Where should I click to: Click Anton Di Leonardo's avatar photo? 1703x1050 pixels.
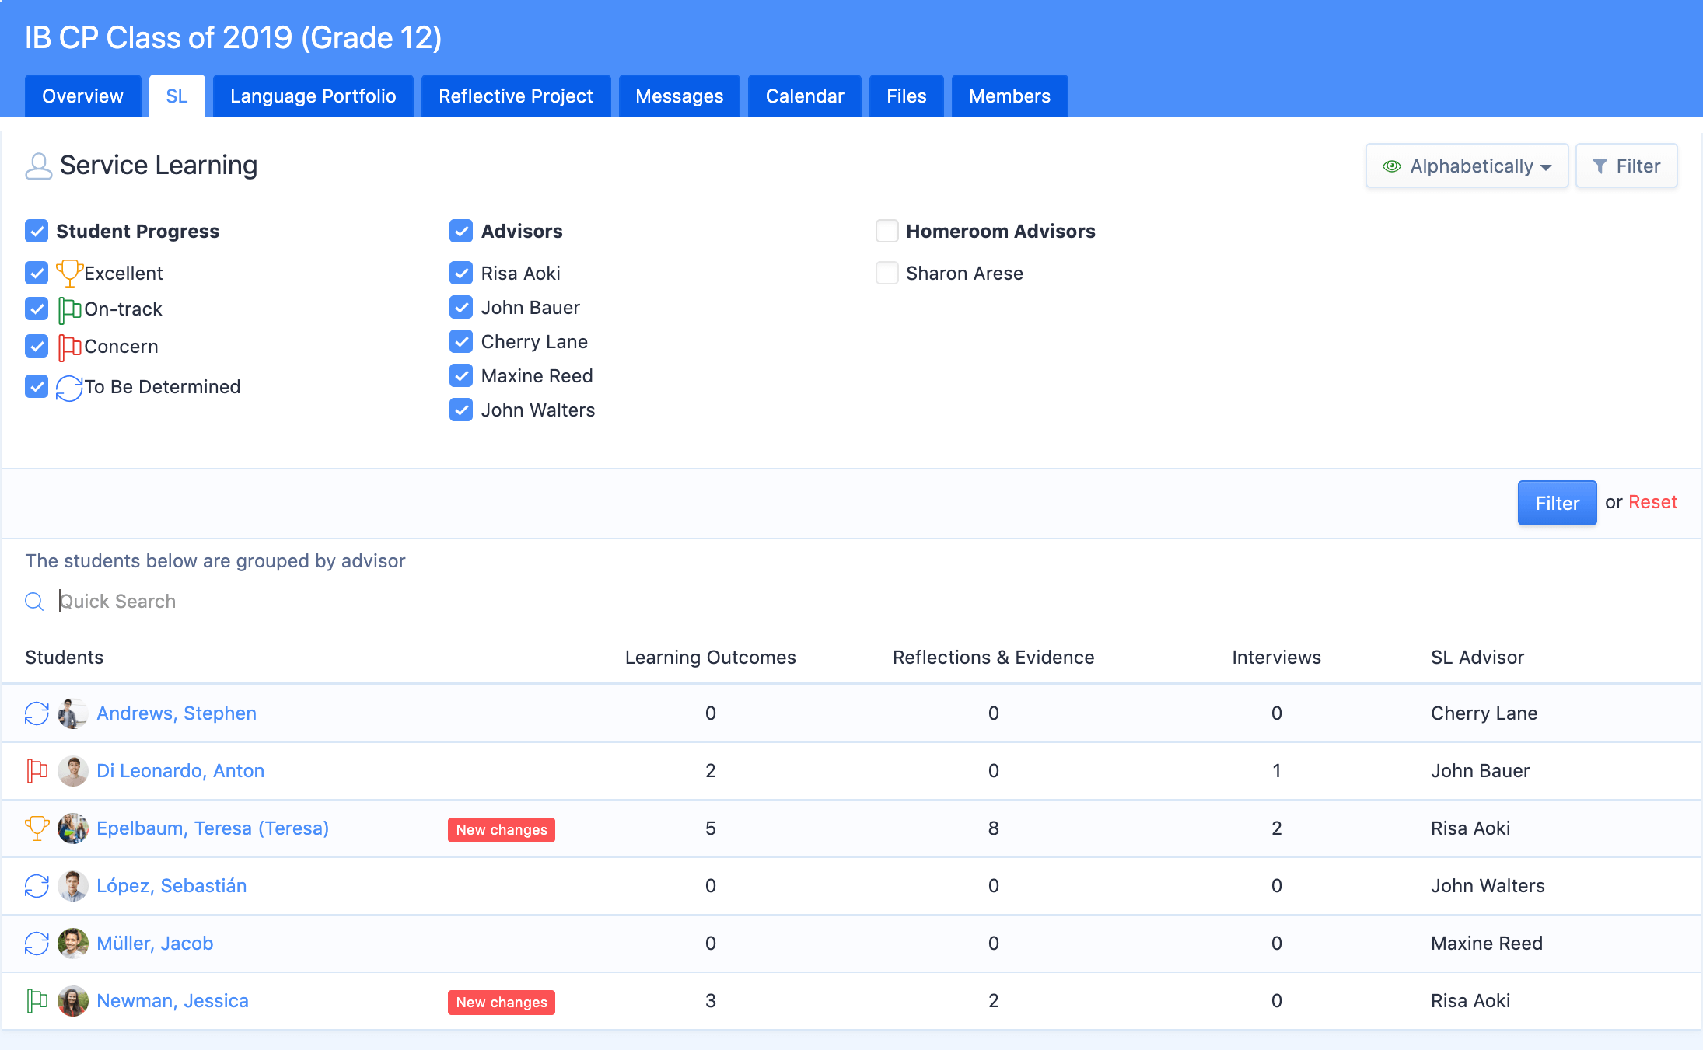(73, 771)
